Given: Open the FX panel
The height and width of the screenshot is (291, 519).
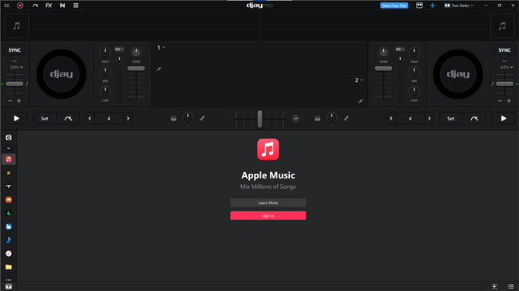Looking at the screenshot, I should (x=49, y=6).
